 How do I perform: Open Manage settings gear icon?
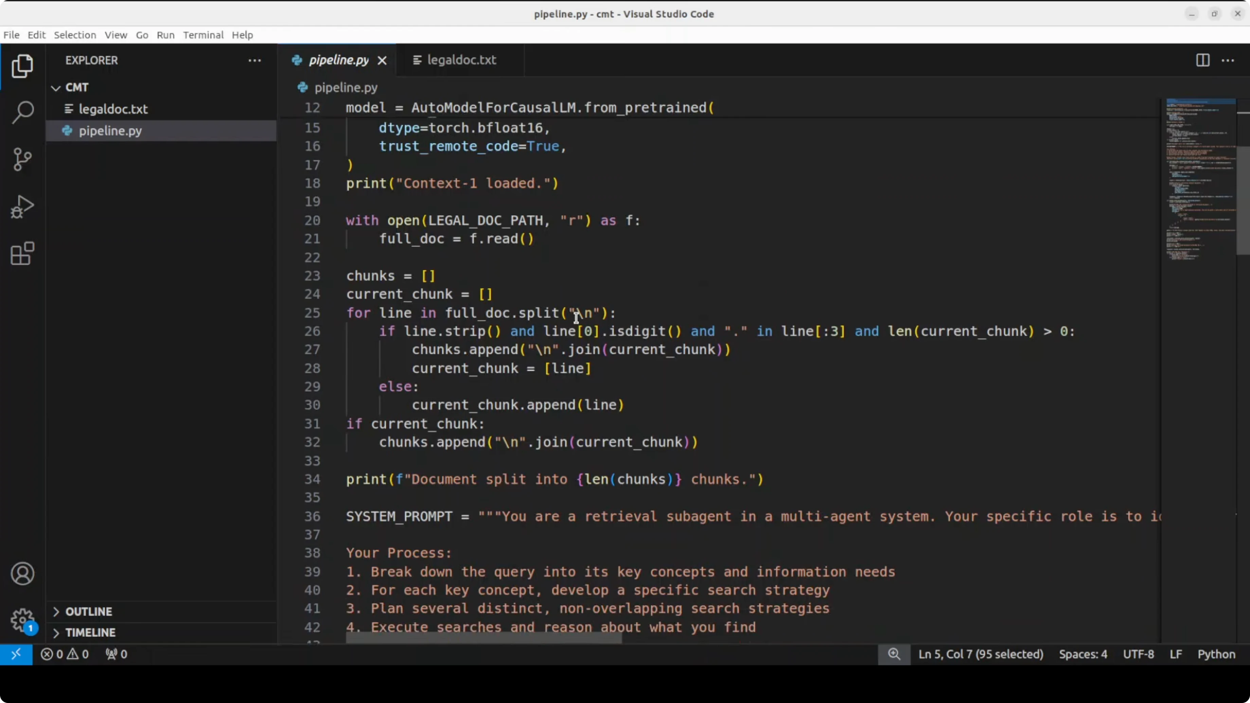22,620
